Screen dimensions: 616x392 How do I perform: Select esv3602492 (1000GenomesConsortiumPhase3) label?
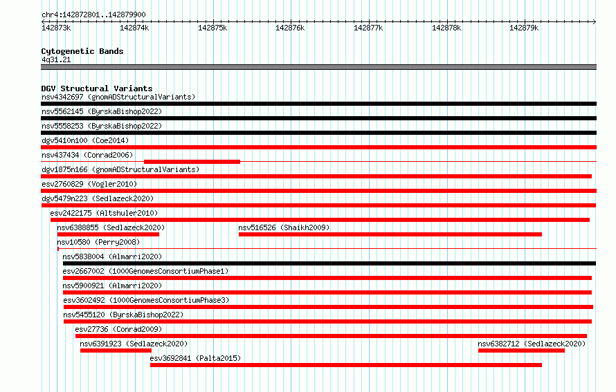point(146,300)
